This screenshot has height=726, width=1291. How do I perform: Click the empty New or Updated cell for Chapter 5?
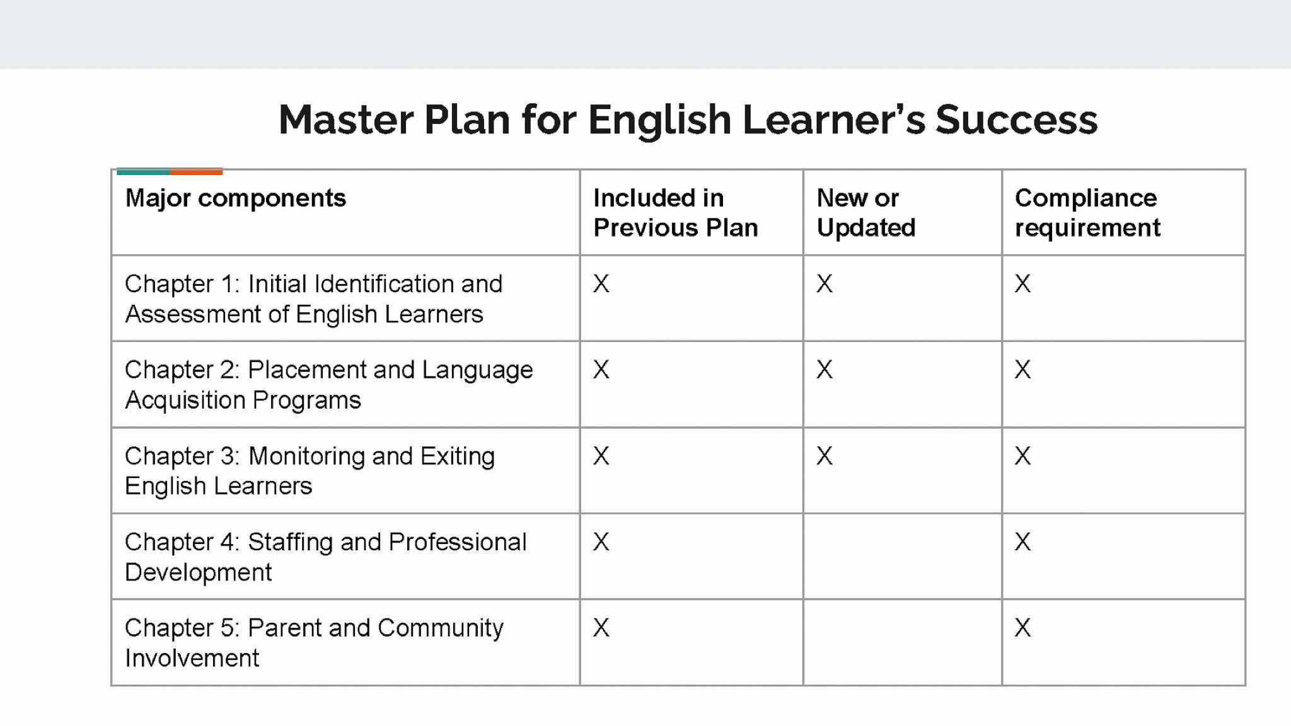902,643
